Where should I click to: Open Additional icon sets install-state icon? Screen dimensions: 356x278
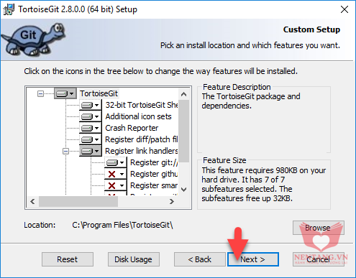pos(91,116)
